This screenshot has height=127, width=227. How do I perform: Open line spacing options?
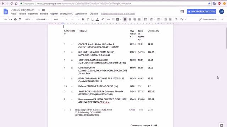145,19
